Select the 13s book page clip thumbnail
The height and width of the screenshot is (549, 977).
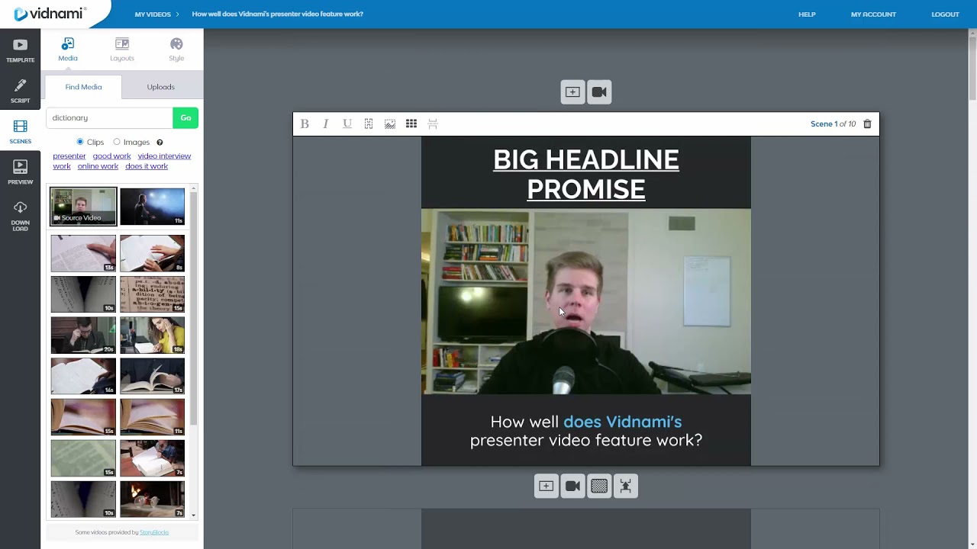coord(83,253)
